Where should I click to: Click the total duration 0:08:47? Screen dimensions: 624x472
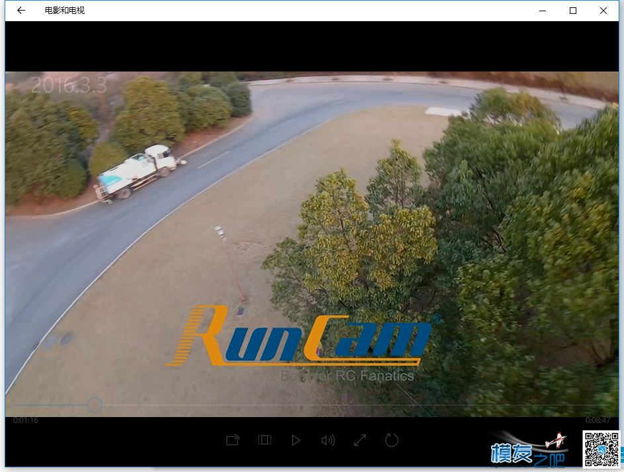[x=598, y=420]
